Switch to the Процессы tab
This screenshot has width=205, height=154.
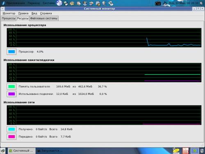[9, 18]
